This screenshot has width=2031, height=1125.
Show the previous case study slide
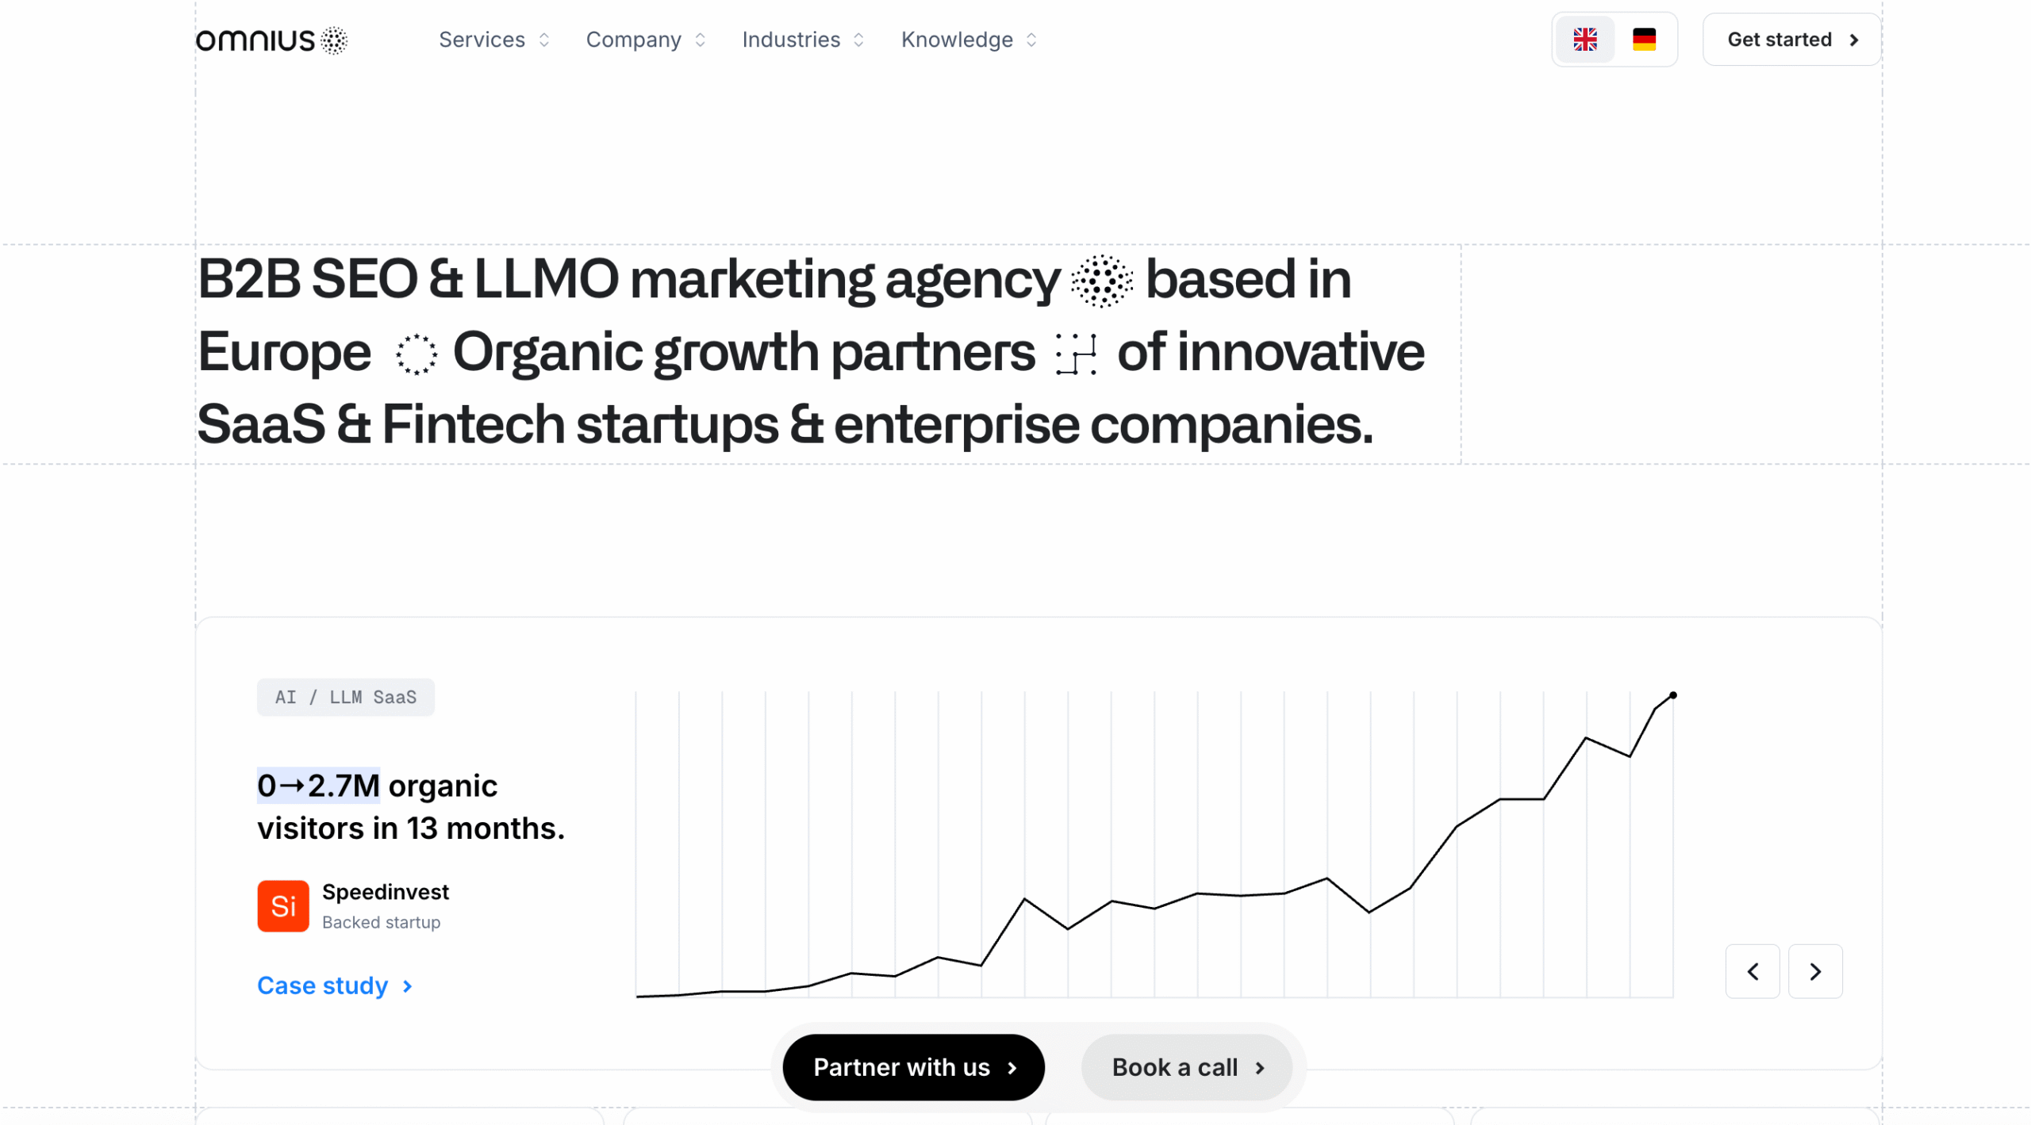tap(1752, 971)
